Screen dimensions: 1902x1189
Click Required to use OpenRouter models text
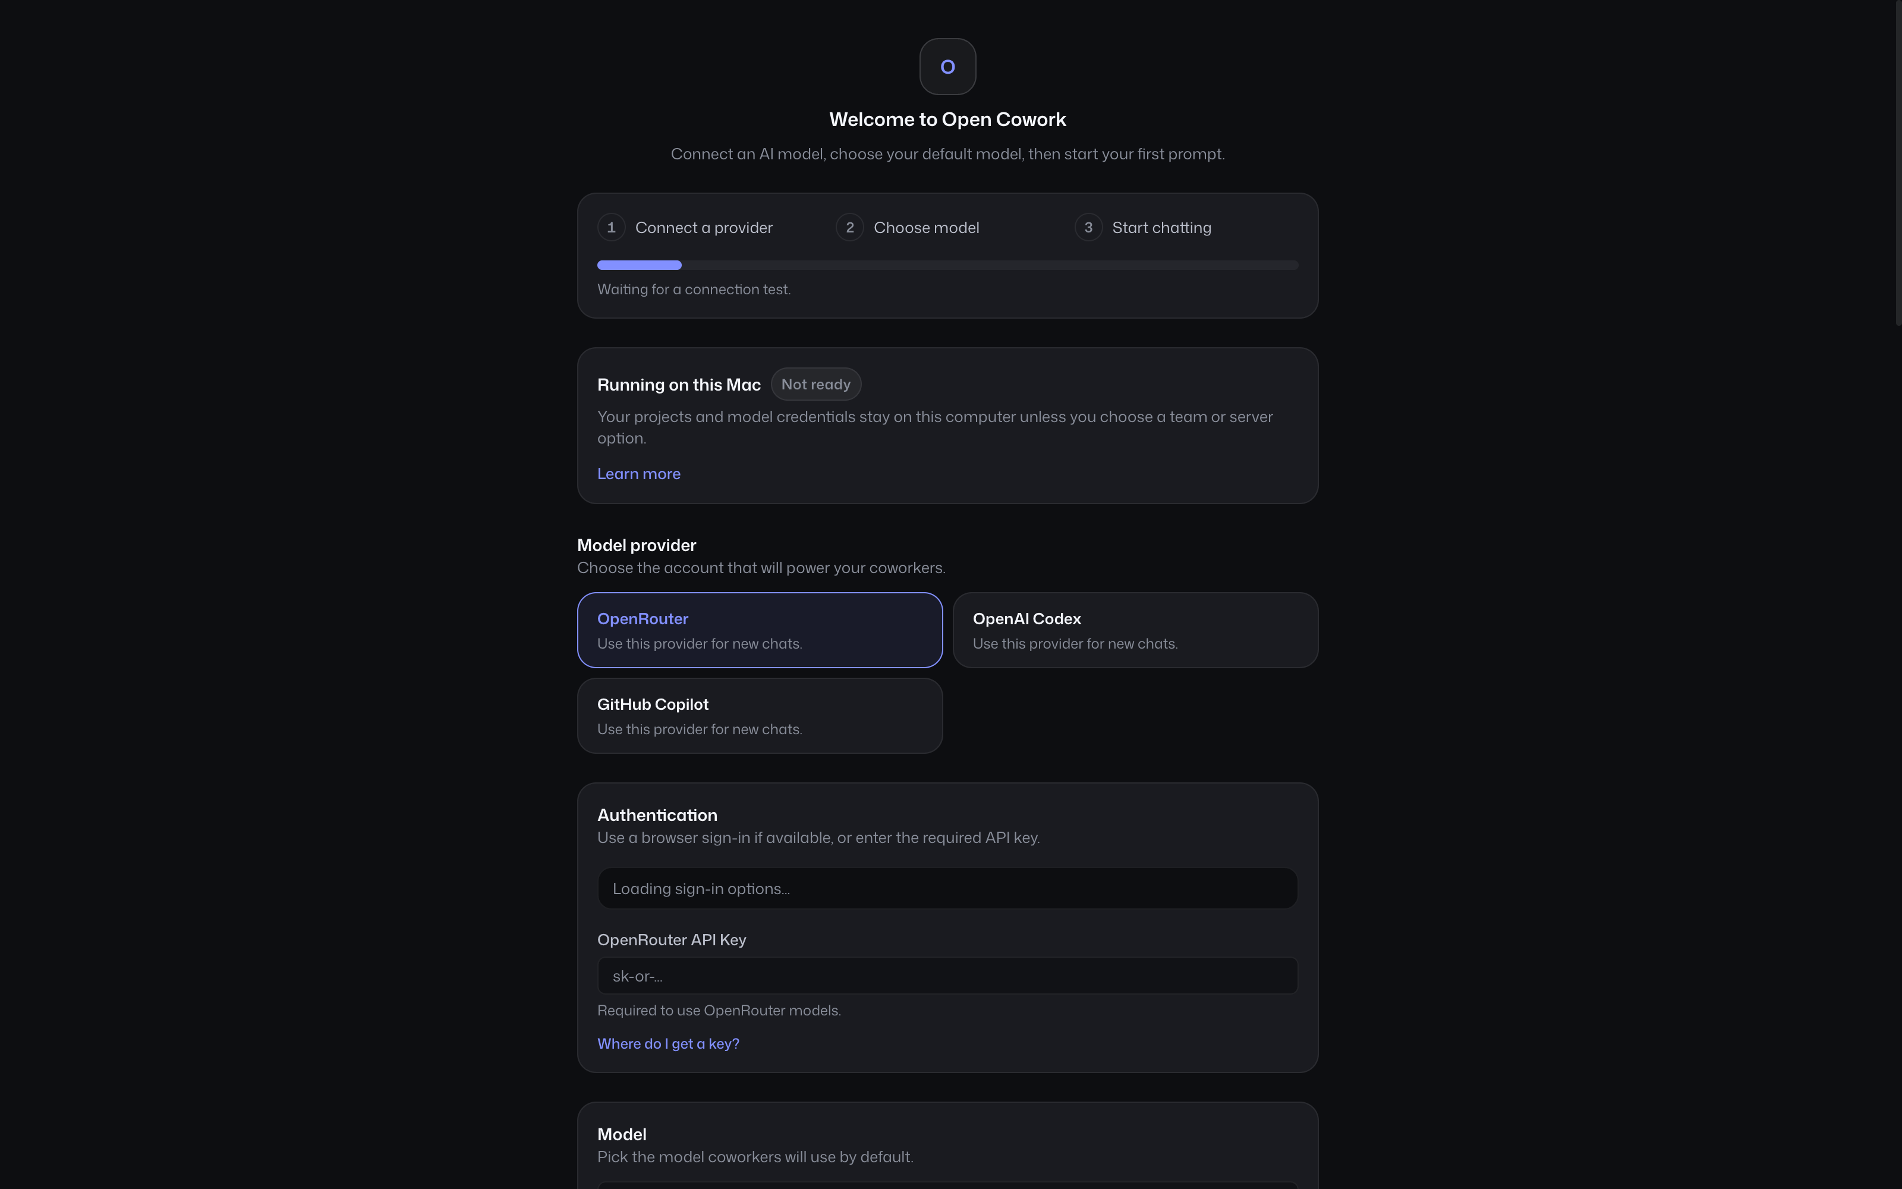click(719, 1011)
